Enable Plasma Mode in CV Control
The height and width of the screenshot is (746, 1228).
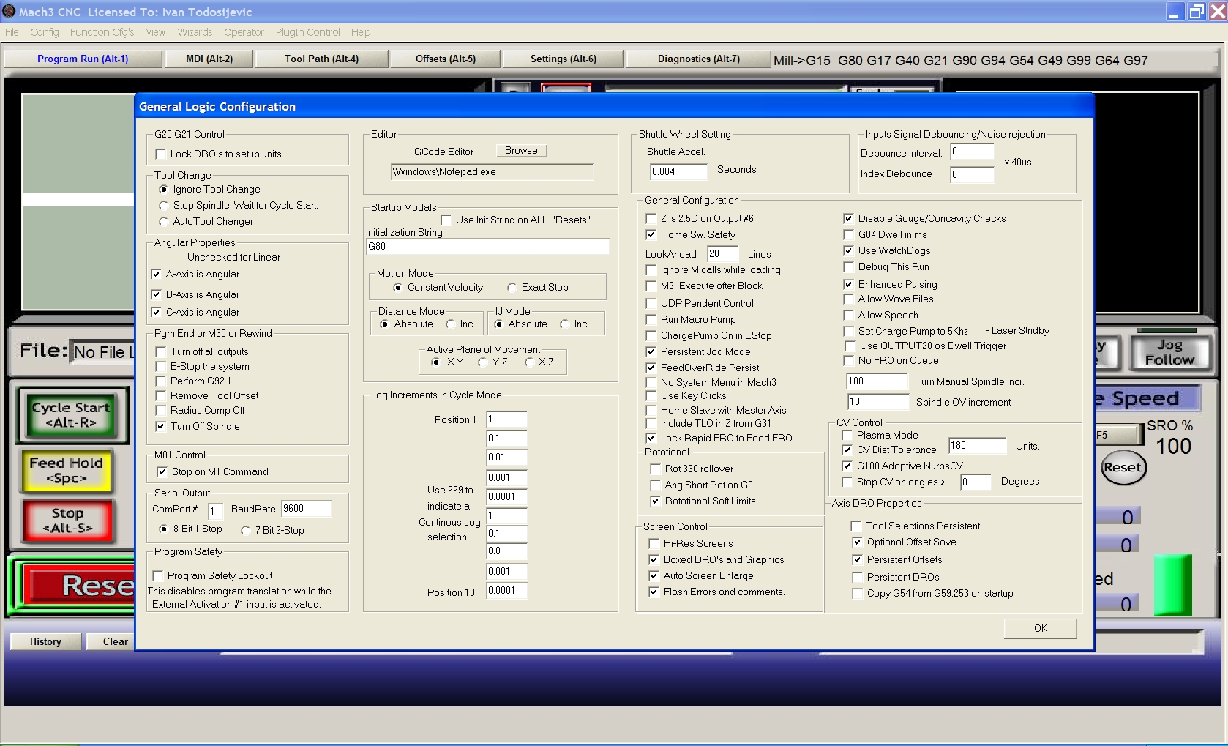847,436
